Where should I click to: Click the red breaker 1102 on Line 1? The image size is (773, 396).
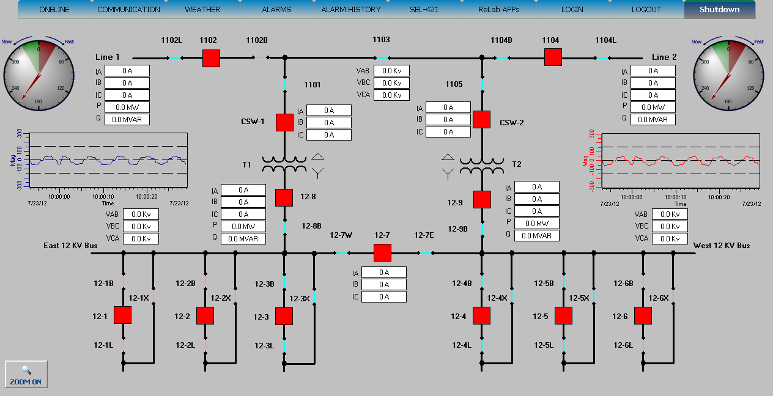[x=211, y=58]
